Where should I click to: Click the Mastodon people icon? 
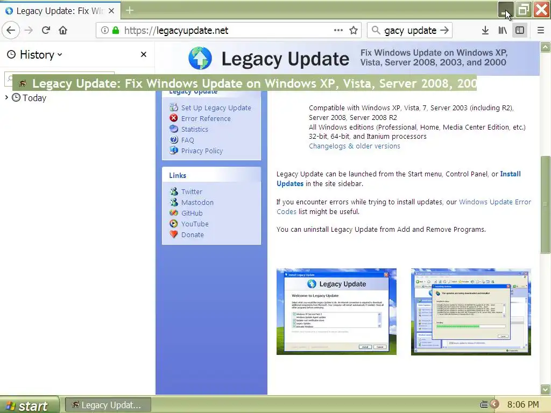[x=174, y=202]
